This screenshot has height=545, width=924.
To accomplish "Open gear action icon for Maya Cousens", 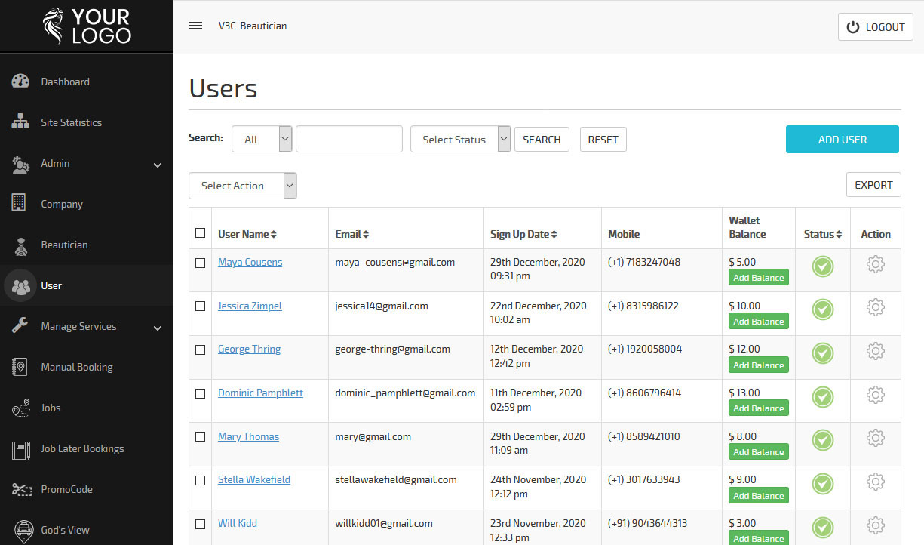I will pos(875,264).
